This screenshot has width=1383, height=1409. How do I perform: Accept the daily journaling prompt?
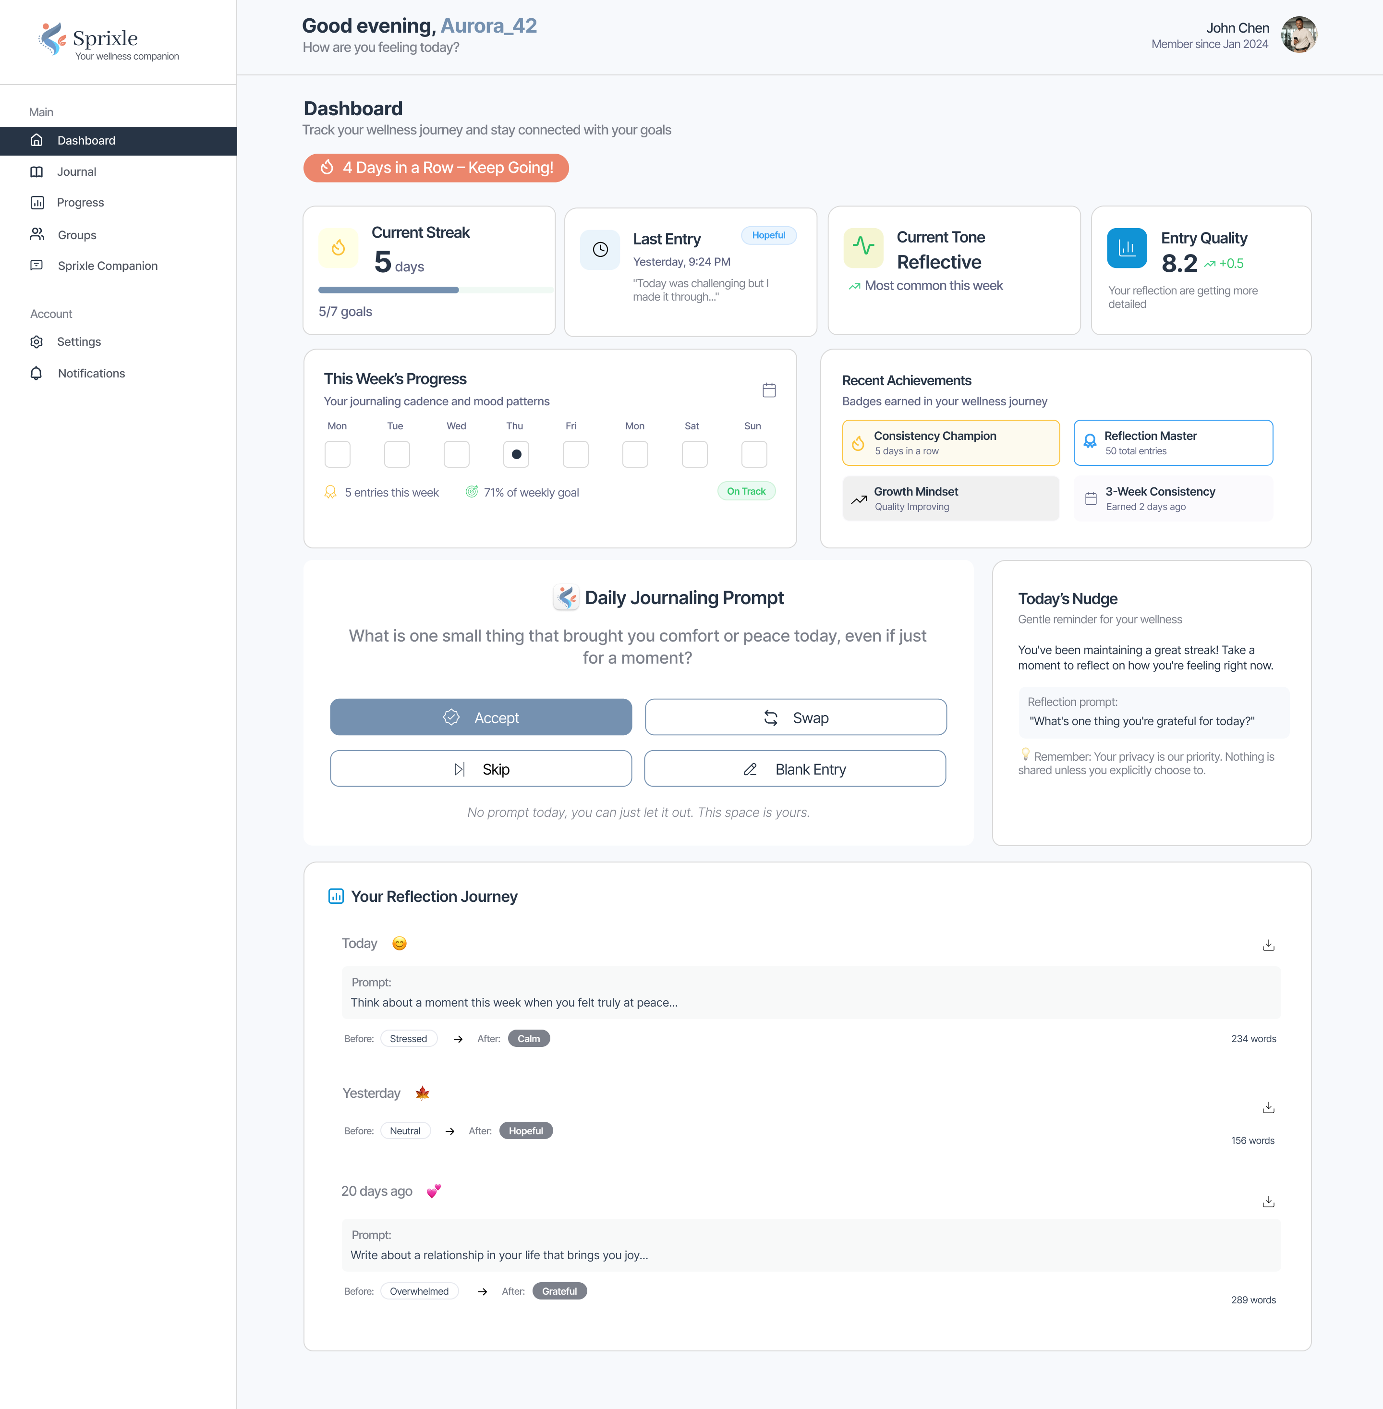(x=480, y=717)
